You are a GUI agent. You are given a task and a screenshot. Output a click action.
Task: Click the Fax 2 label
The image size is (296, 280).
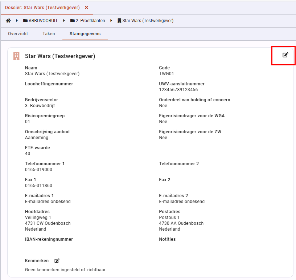(x=165, y=180)
